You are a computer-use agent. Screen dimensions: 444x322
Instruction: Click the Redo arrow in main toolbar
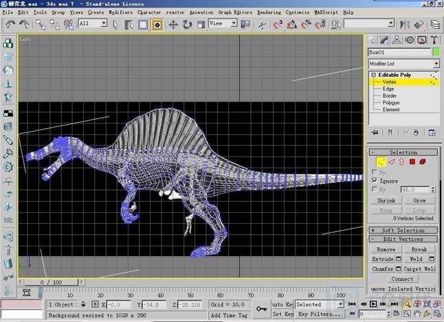click(x=24, y=25)
